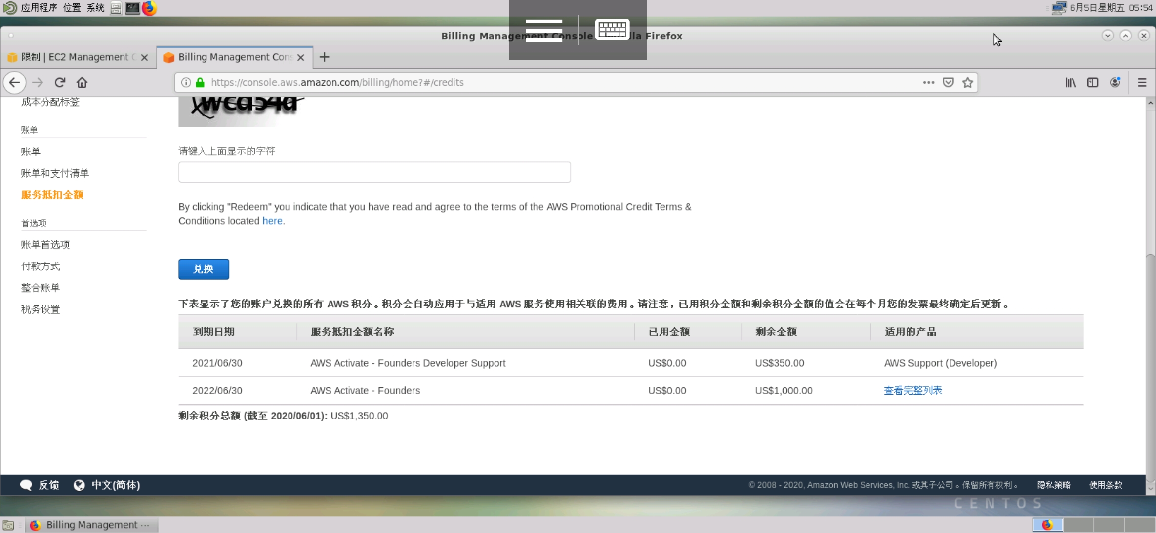The height and width of the screenshot is (533, 1156).
Task: Open the 系统 menu
Action: click(96, 8)
